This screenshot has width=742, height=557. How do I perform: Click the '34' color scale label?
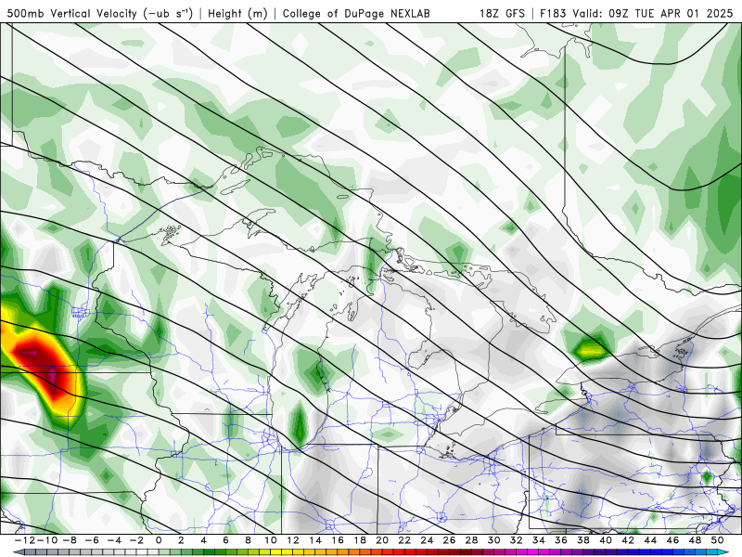coord(539,540)
